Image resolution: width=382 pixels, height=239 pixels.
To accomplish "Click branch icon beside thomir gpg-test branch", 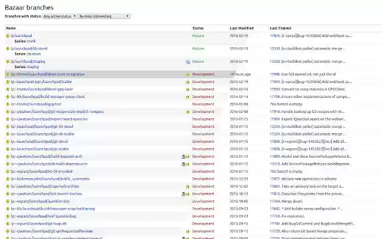I will pyautogui.click(x=8, y=105).
